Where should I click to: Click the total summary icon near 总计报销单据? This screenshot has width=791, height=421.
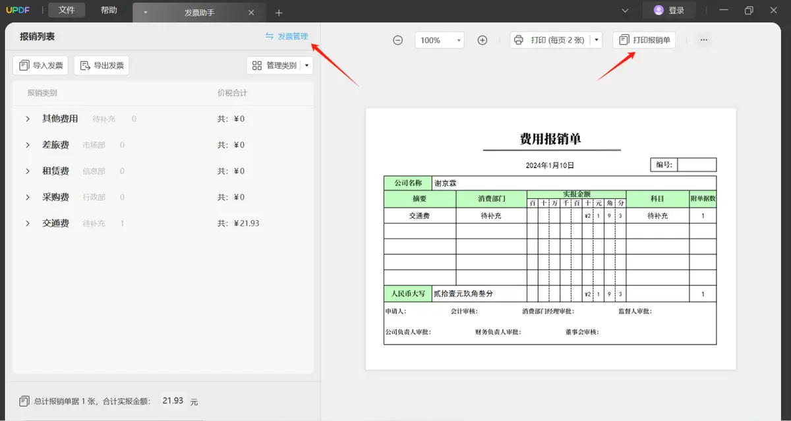coord(25,400)
